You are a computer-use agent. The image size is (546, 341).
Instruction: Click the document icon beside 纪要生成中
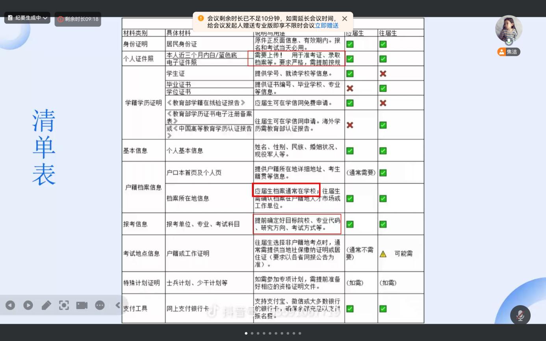[10, 18]
